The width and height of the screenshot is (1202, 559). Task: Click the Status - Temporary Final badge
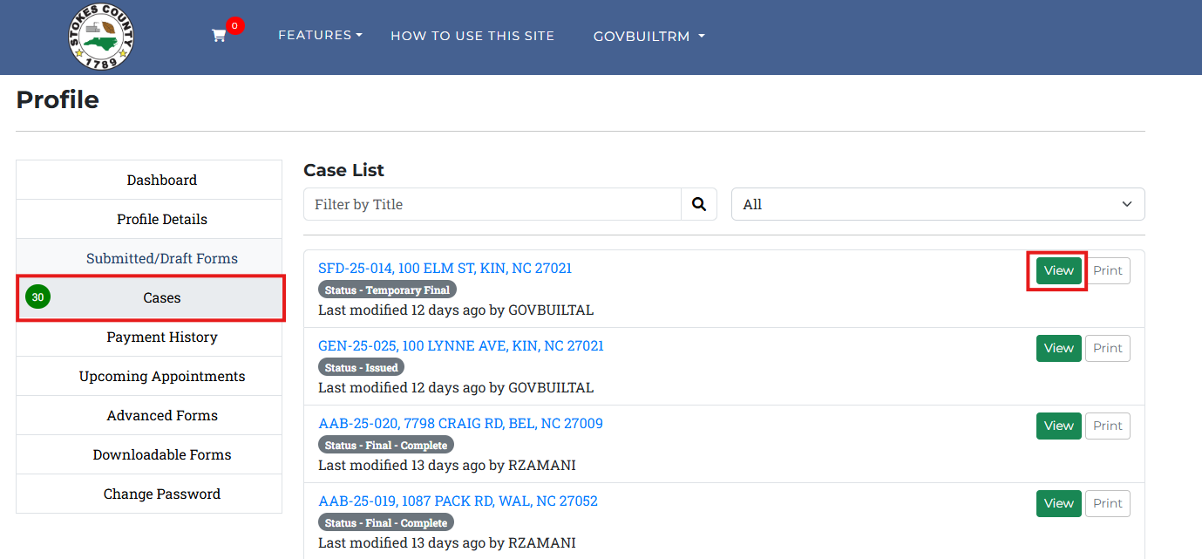pyautogui.click(x=387, y=290)
